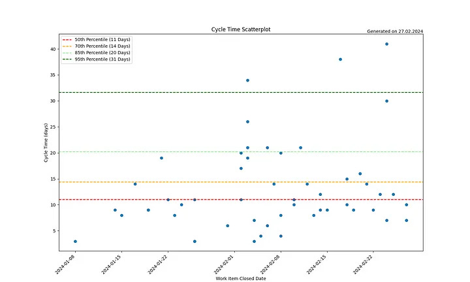Viewport: 470px width, 282px height.
Task: Click the y-axis tick label 30
Action: click(53, 101)
